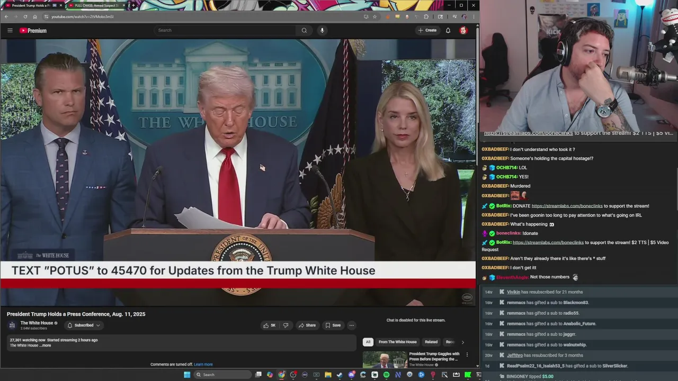Click the YouTube search magnifier button

[304, 30]
